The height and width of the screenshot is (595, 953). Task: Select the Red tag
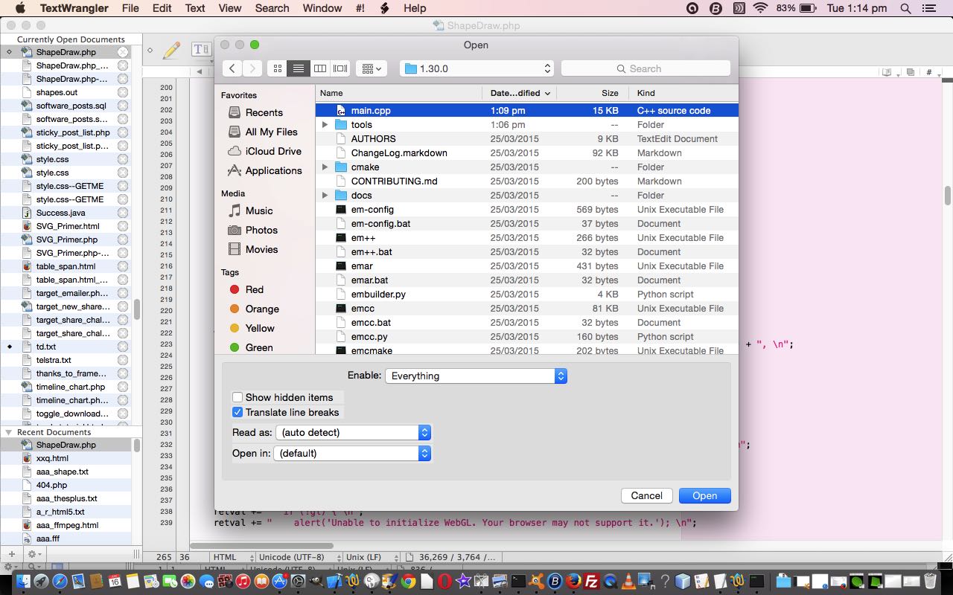pyautogui.click(x=254, y=289)
